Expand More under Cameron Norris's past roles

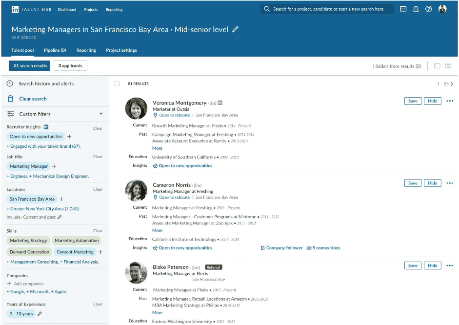coord(157,230)
